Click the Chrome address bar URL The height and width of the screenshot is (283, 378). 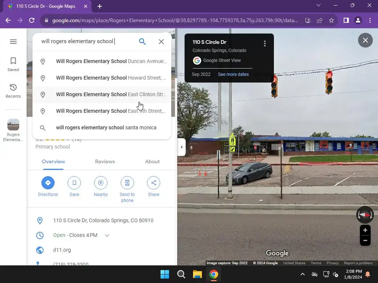click(x=175, y=21)
